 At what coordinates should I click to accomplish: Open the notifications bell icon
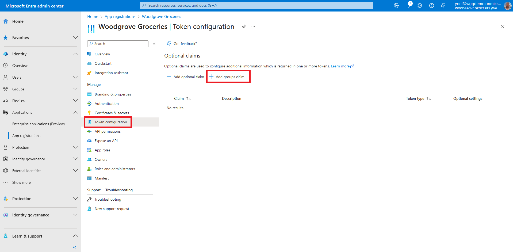408,6
